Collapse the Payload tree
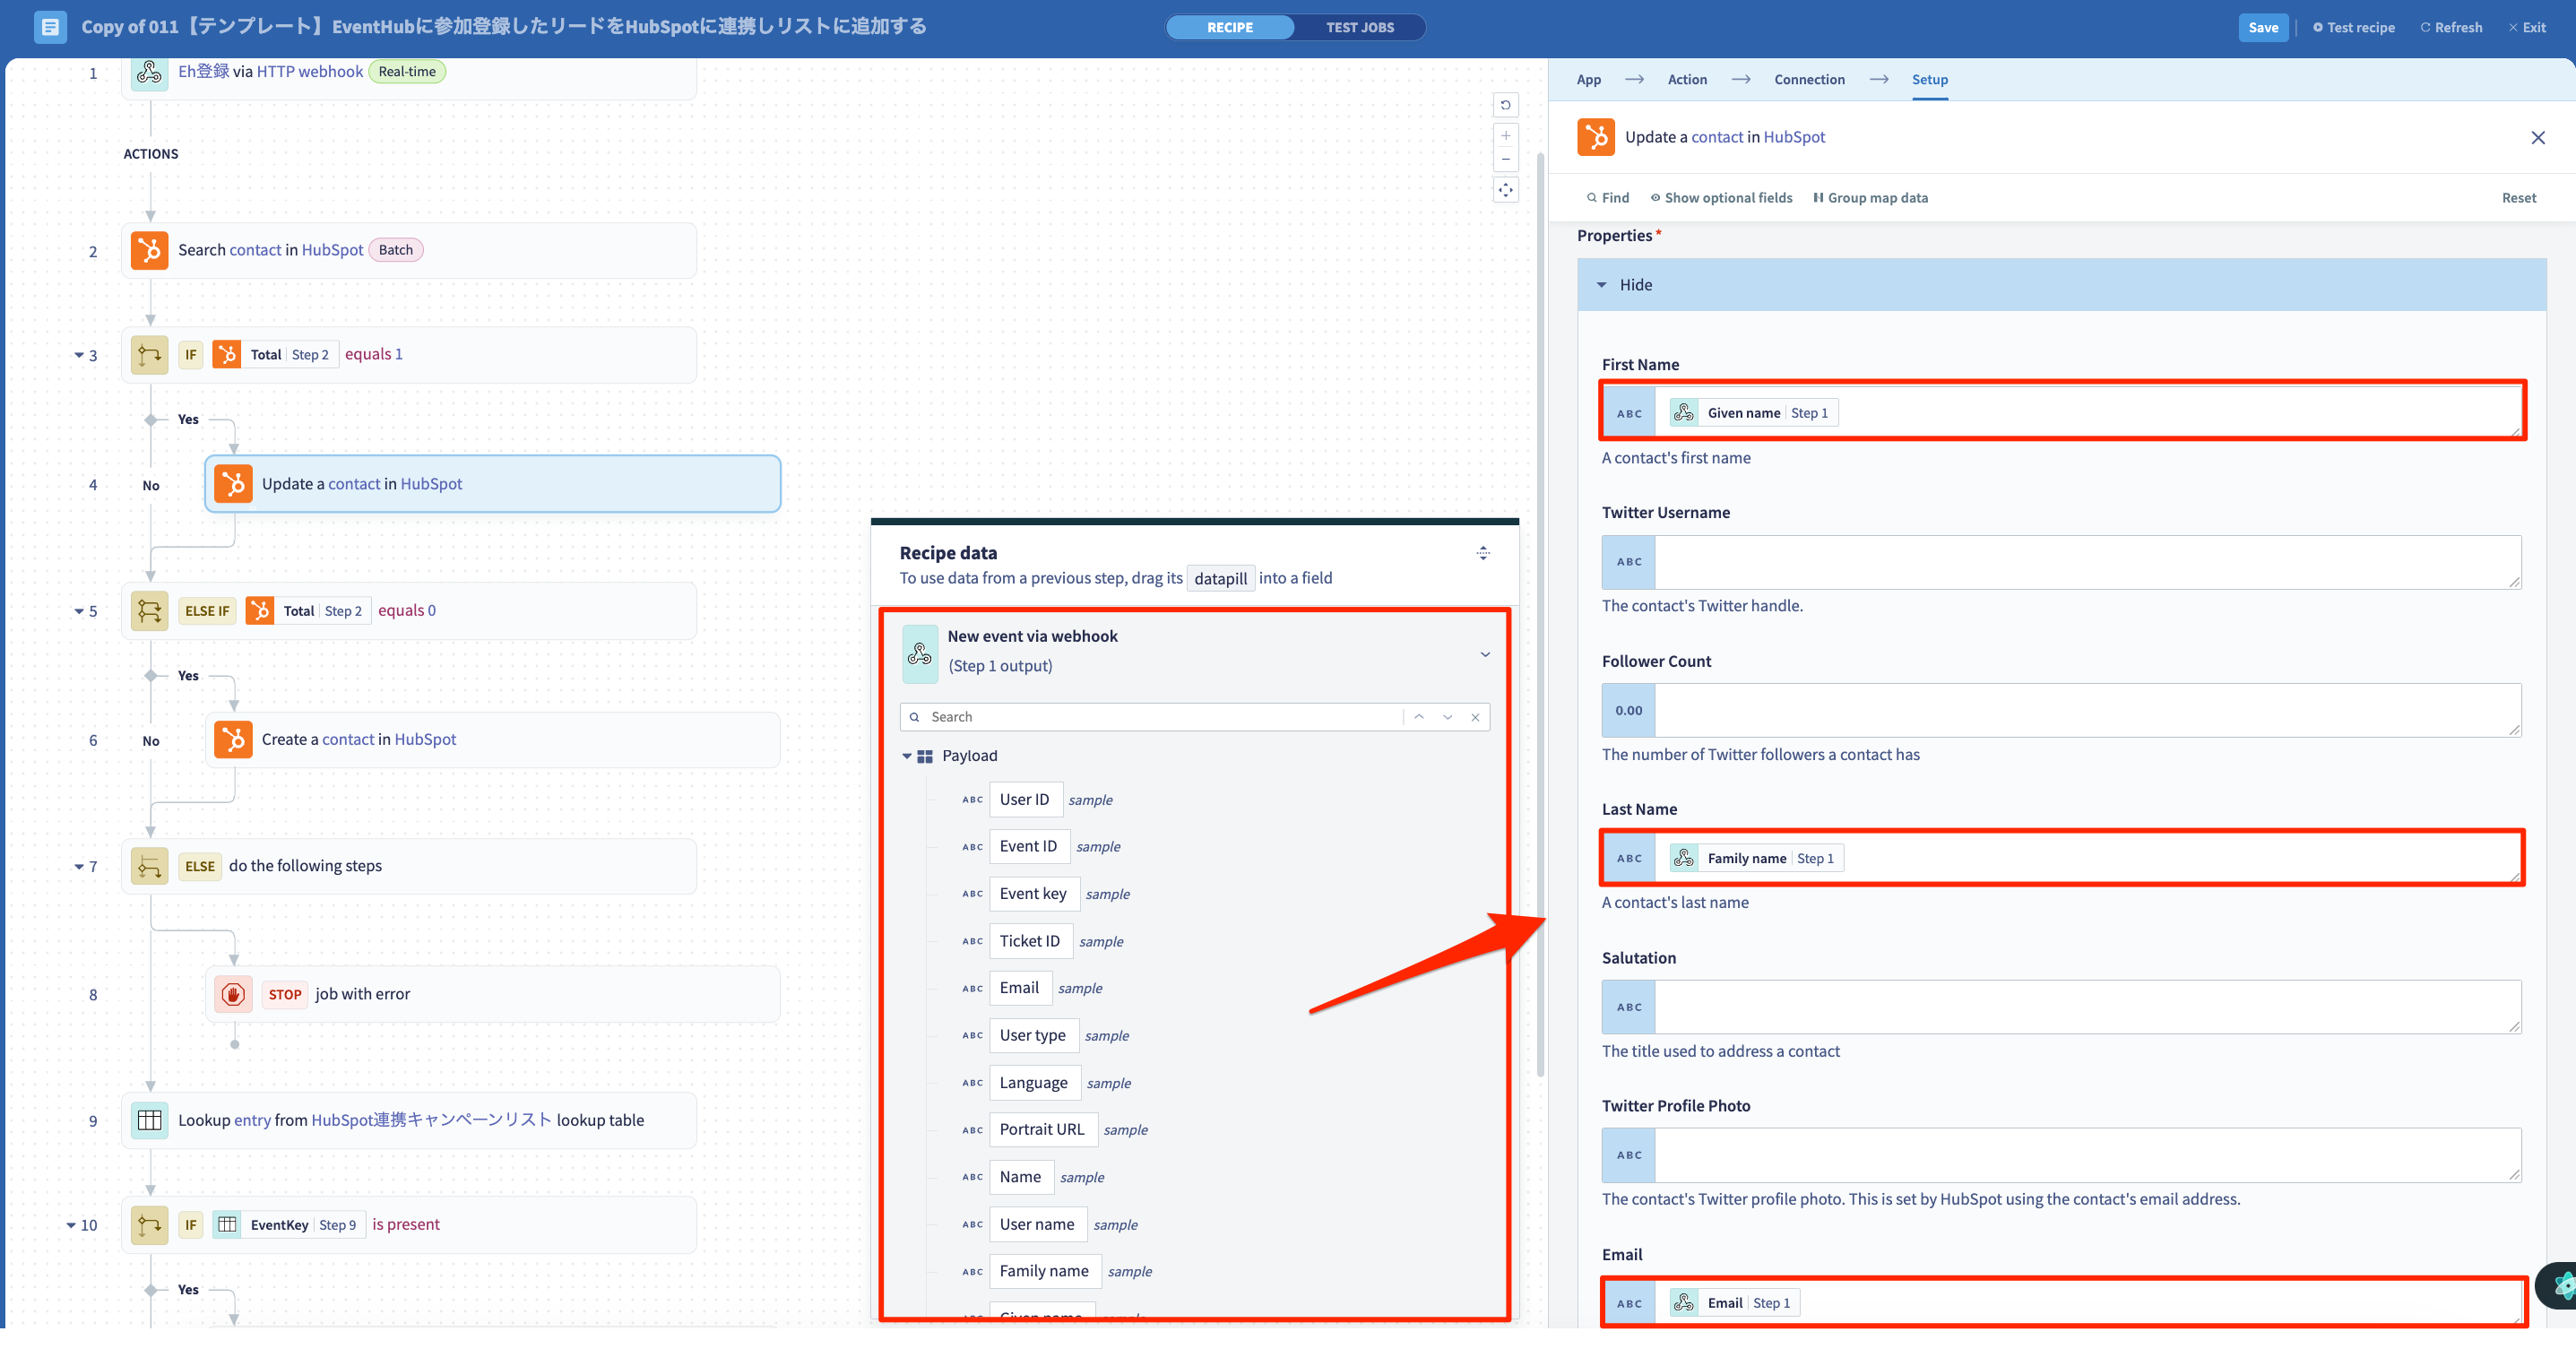Screen dimensions: 2576x1366 pyautogui.click(x=907, y=756)
